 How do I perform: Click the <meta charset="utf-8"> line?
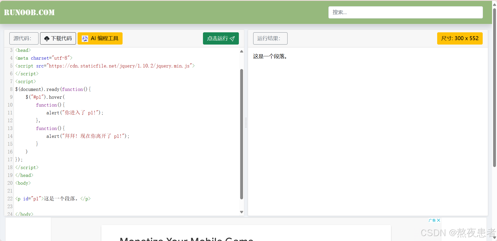click(x=44, y=58)
